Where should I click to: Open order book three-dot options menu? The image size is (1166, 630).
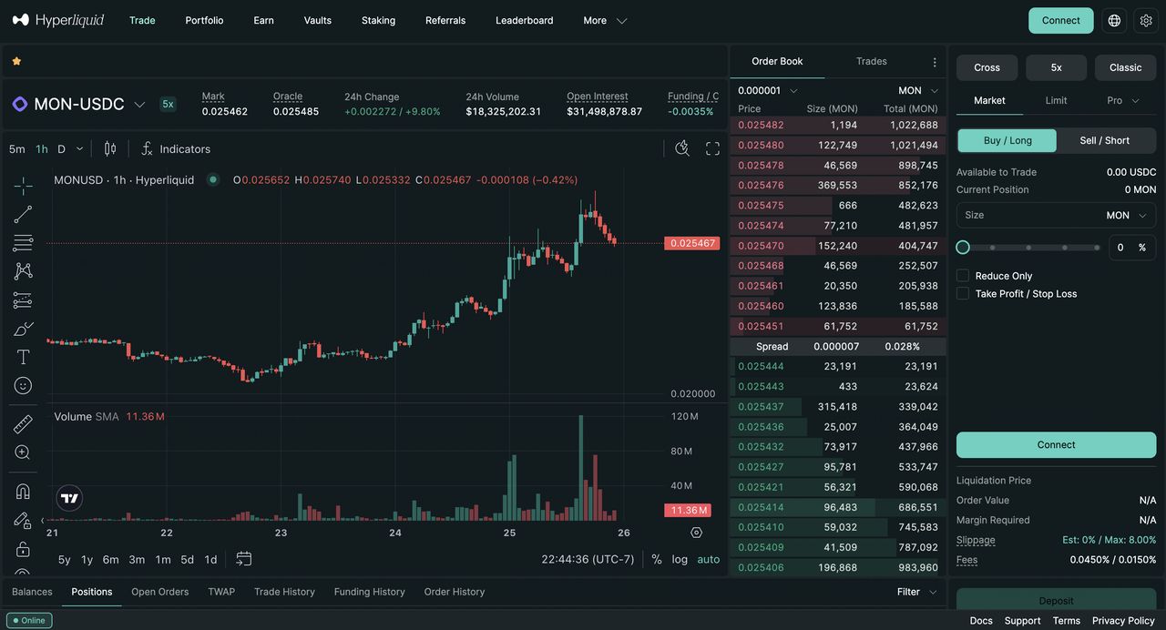click(935, 62)
